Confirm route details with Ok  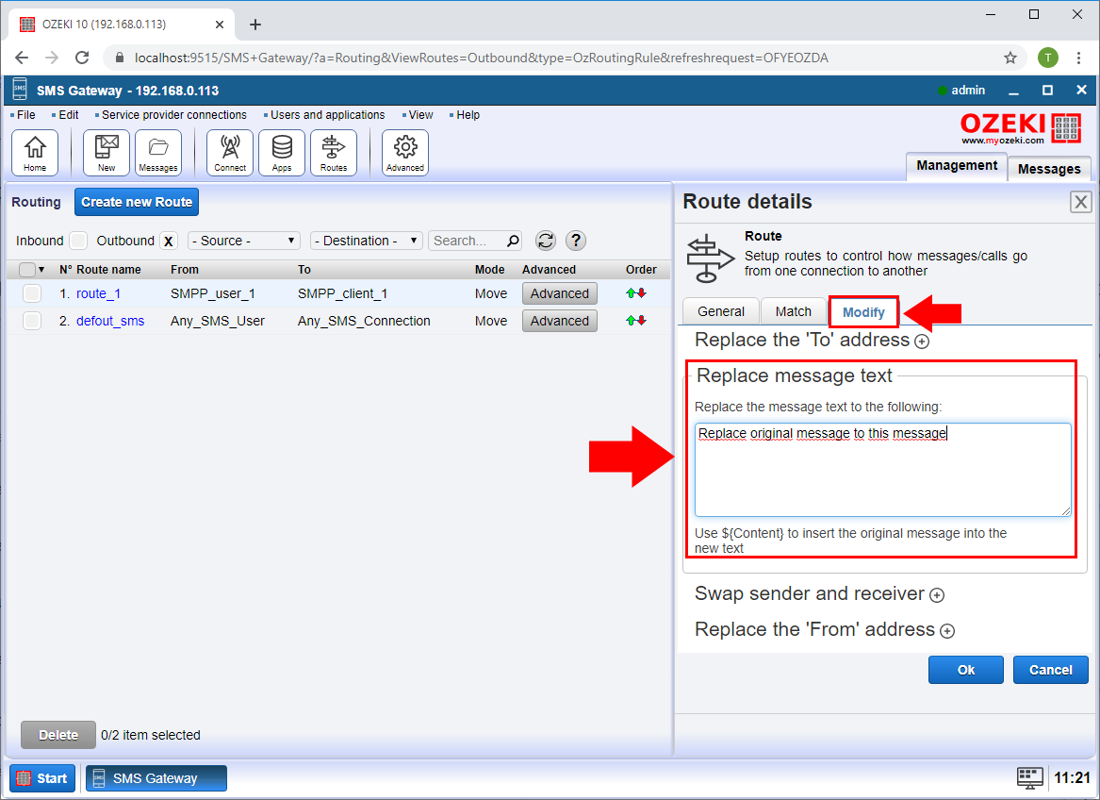point(966,670)
